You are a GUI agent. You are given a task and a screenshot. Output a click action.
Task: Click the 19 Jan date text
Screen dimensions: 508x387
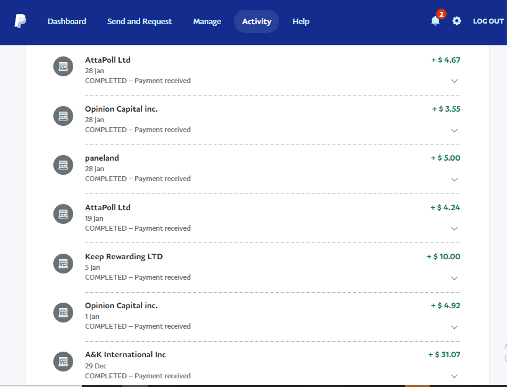coord(94,218)
